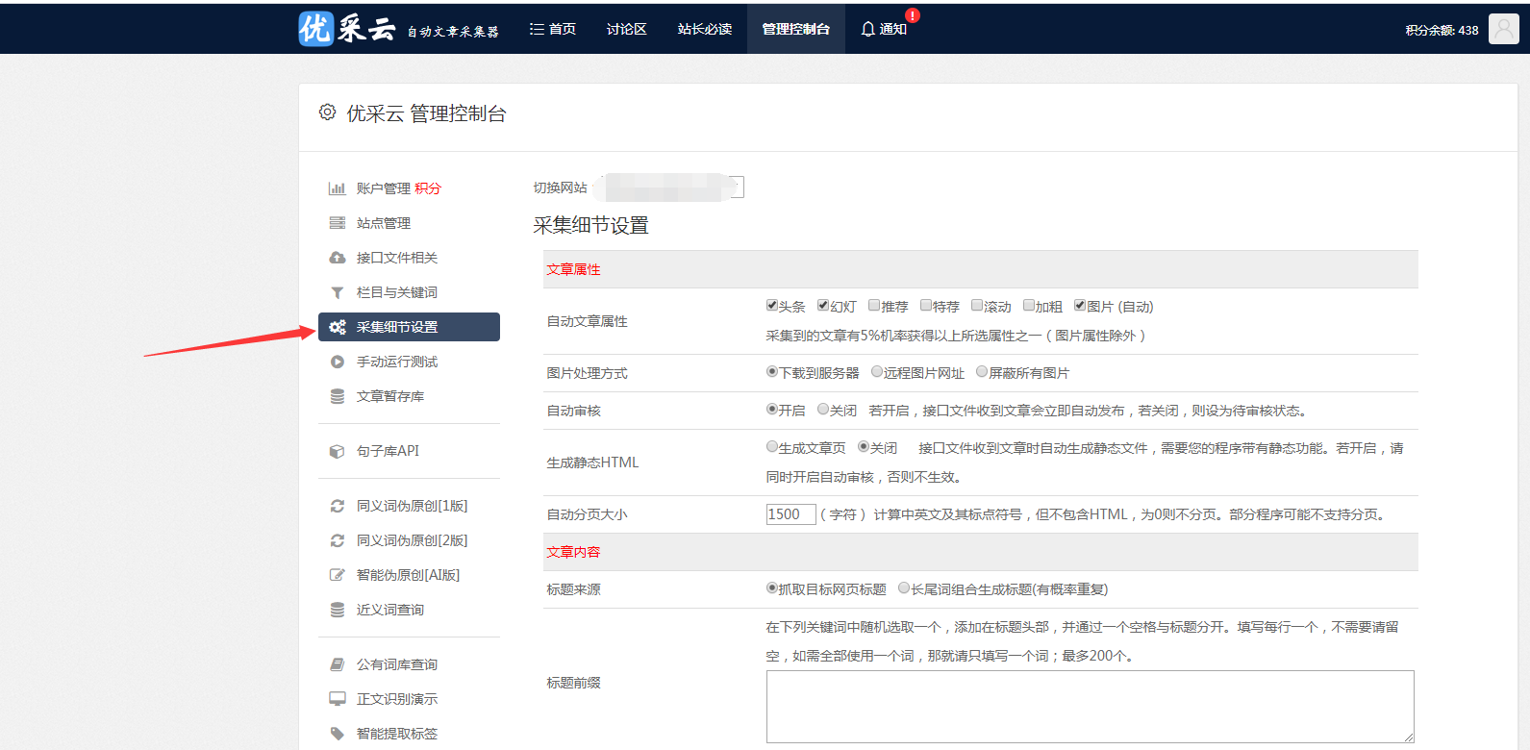Click the user avatar icon

1503,29
